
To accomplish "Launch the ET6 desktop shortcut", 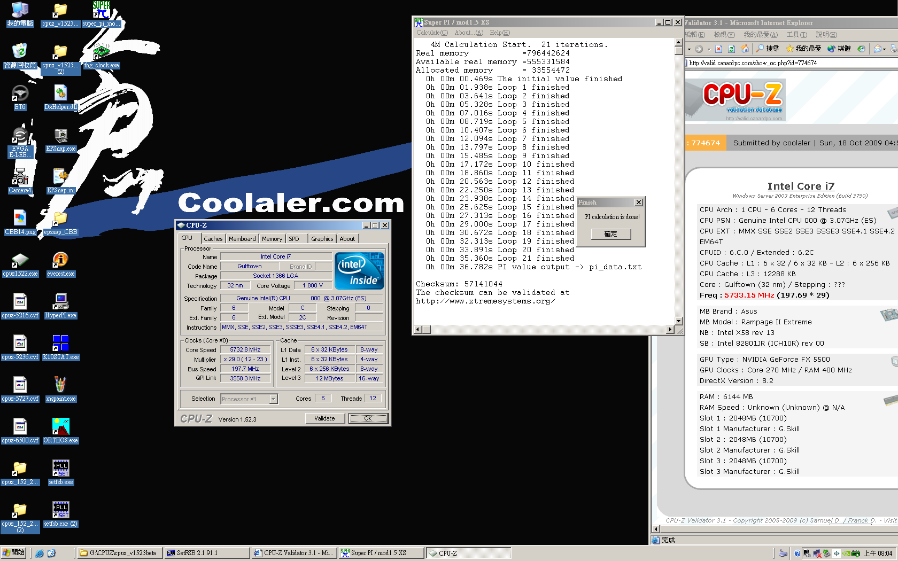I will (20, 97).
